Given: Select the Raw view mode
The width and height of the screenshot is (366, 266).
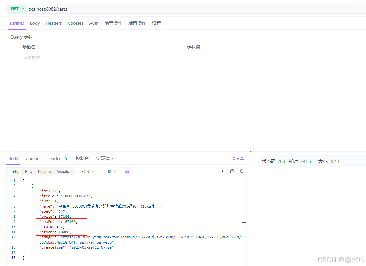Looking at the screenshot, I should point(29,171).
